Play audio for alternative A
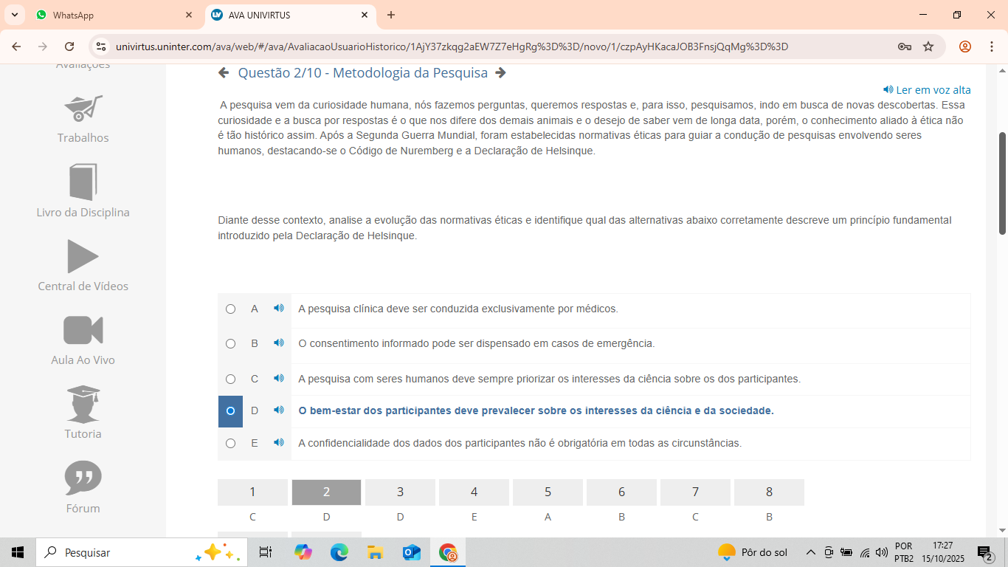1008x567 pixels. (x=278, y=309)
